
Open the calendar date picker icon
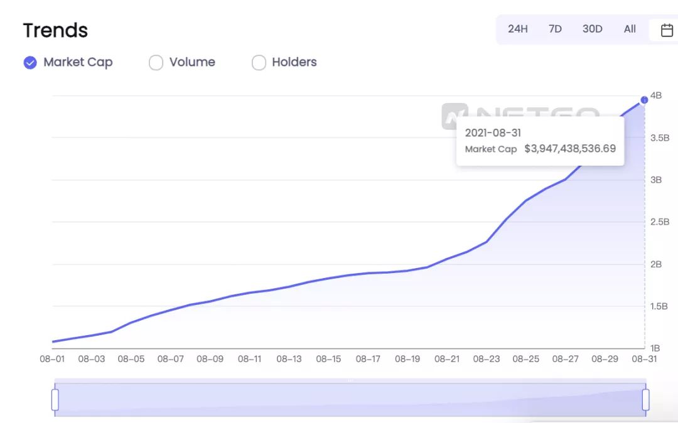667,30
